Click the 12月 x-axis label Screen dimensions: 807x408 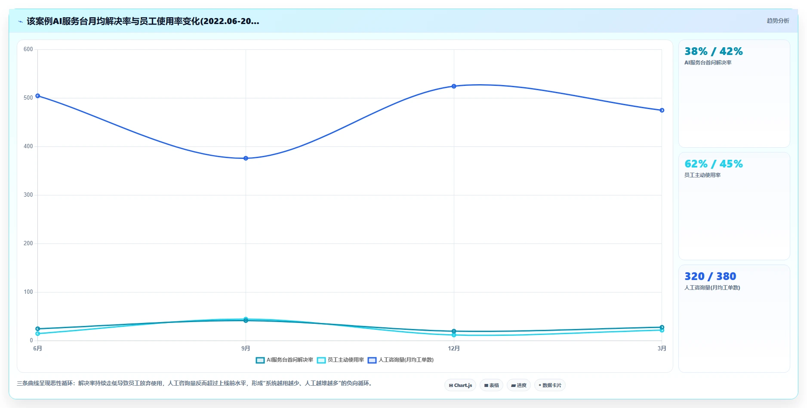click(454, 348)
